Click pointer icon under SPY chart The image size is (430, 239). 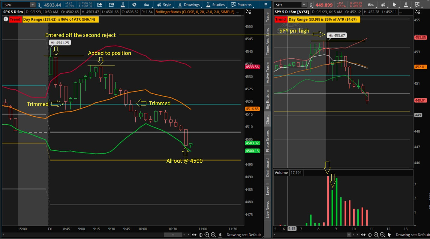click(x=389, y=235)
